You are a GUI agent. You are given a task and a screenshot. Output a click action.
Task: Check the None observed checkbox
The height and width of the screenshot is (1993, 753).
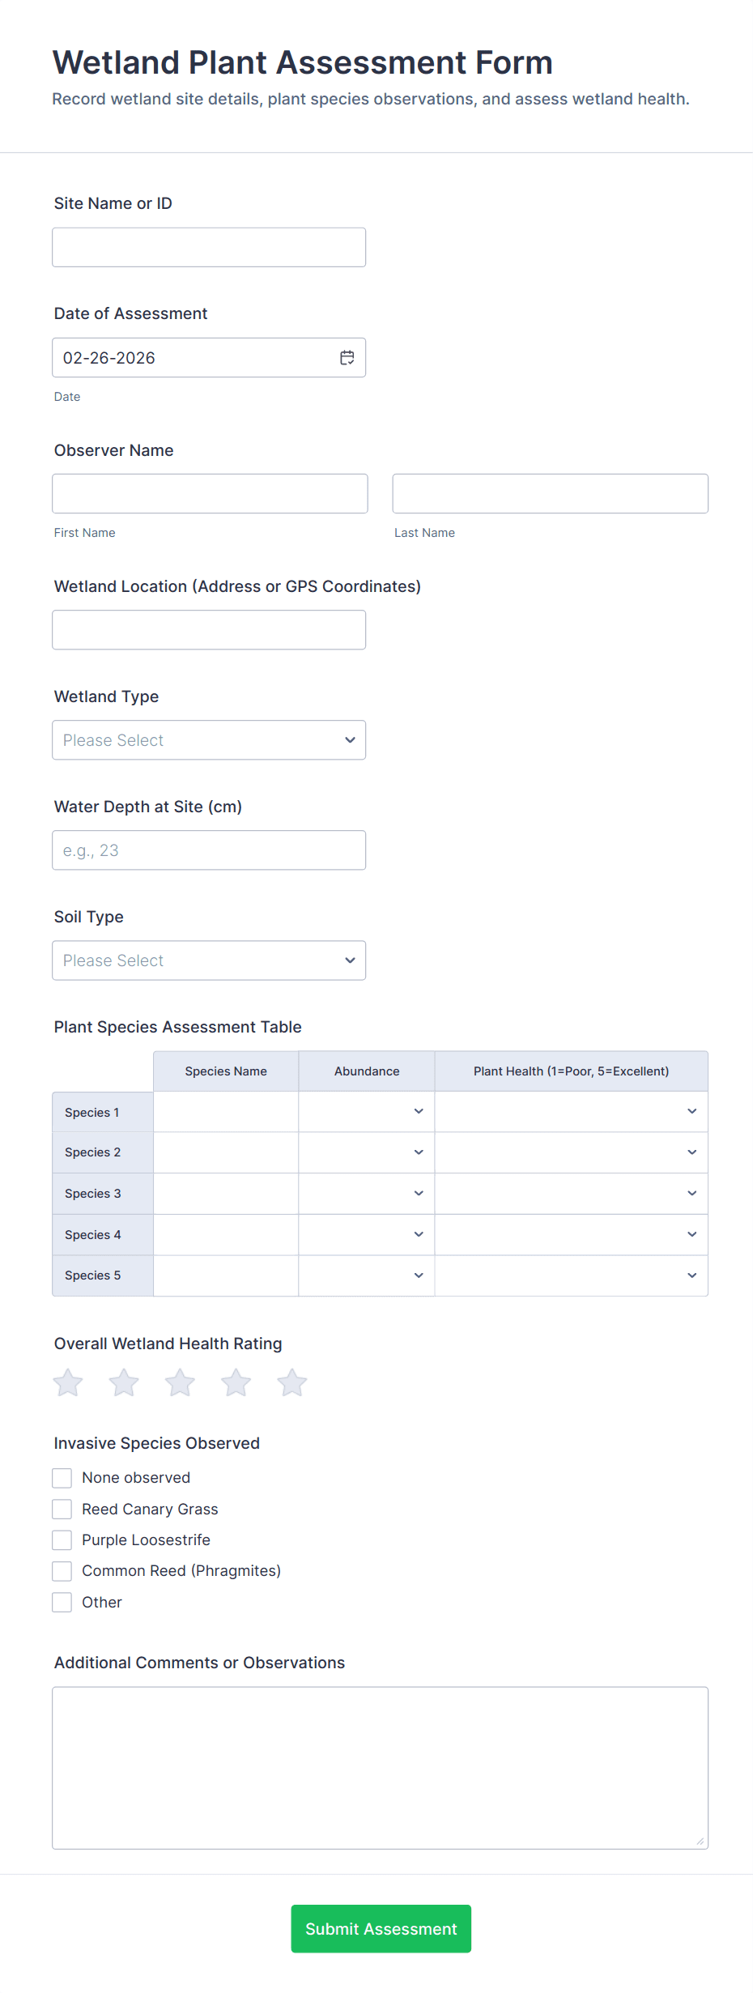pyautogui.click(x=62, y=1479)
